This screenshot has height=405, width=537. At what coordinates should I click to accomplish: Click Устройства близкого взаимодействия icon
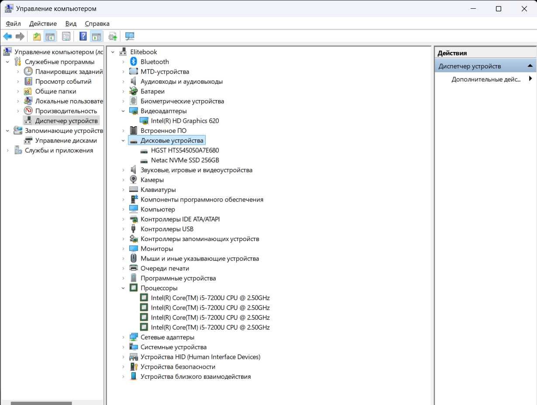point(134,377)
